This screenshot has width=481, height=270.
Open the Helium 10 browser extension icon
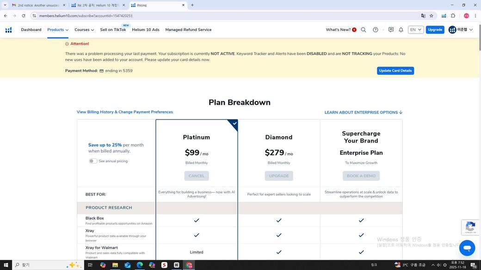pyautogui.click(x=444, y=16)
